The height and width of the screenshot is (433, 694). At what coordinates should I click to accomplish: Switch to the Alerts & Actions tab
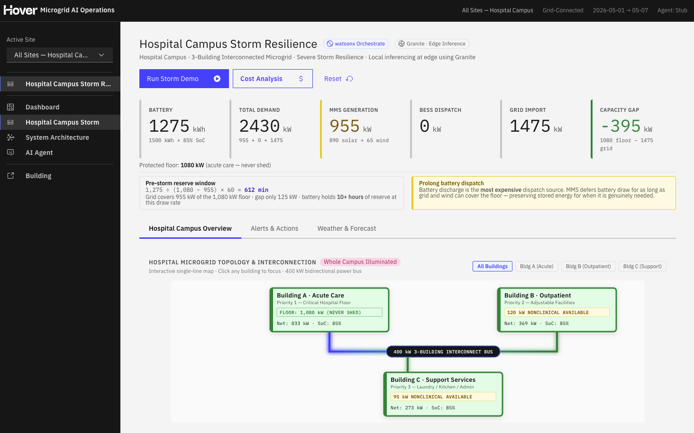(274, 228)
